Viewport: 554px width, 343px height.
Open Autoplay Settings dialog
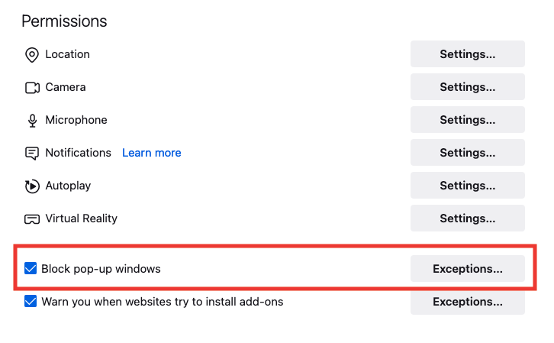[x=467, y=186]
